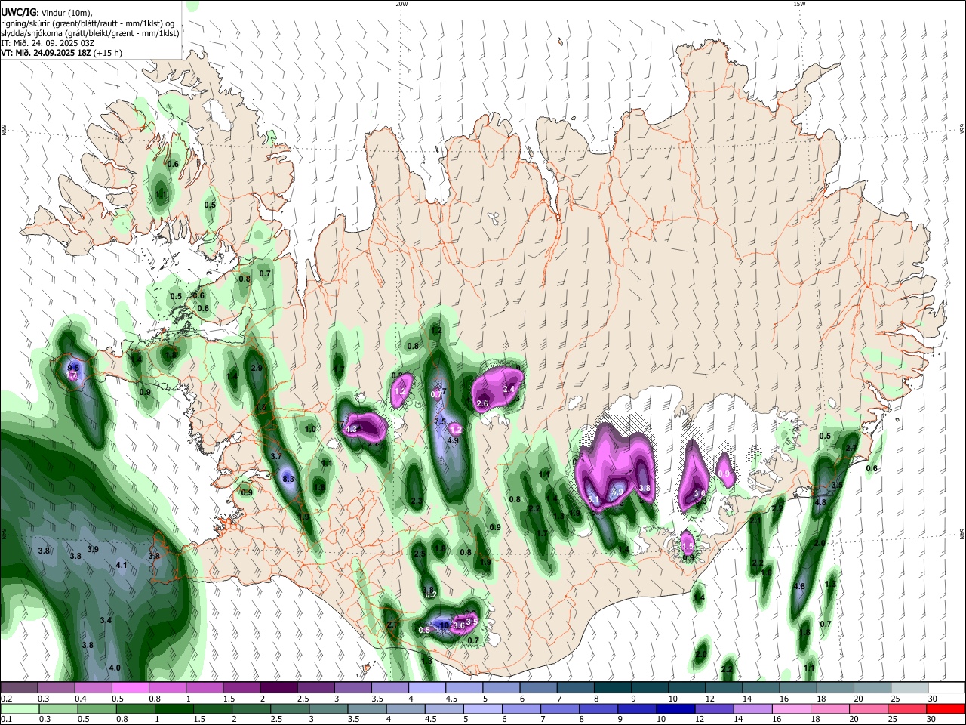Screen dimensions: 966x725
Task: Click the 'IT: Mið. 24. 09. 2025 03Z' line
Action: click(x=47, y=43)
